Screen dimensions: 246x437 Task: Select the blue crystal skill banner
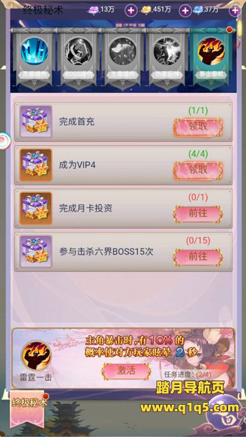coord(34,58)
